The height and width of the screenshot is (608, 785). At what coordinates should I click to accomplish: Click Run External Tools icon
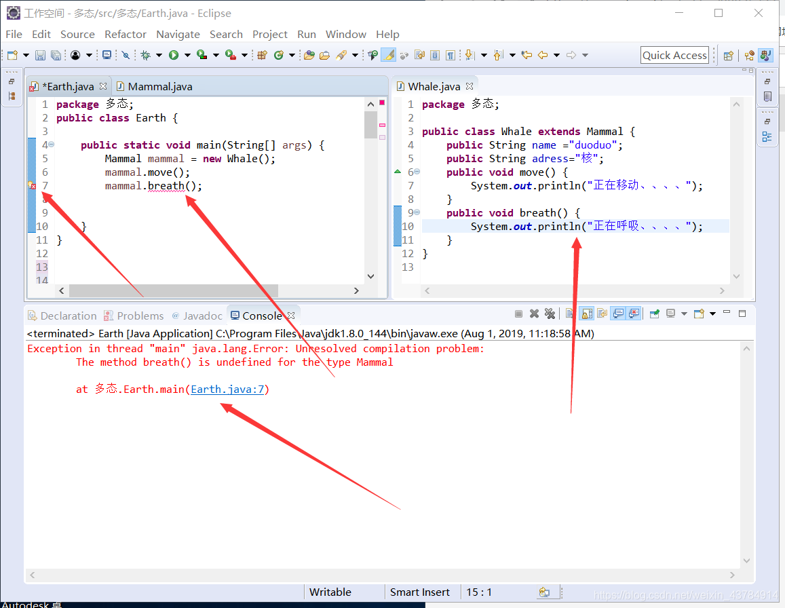pos(230,55)
